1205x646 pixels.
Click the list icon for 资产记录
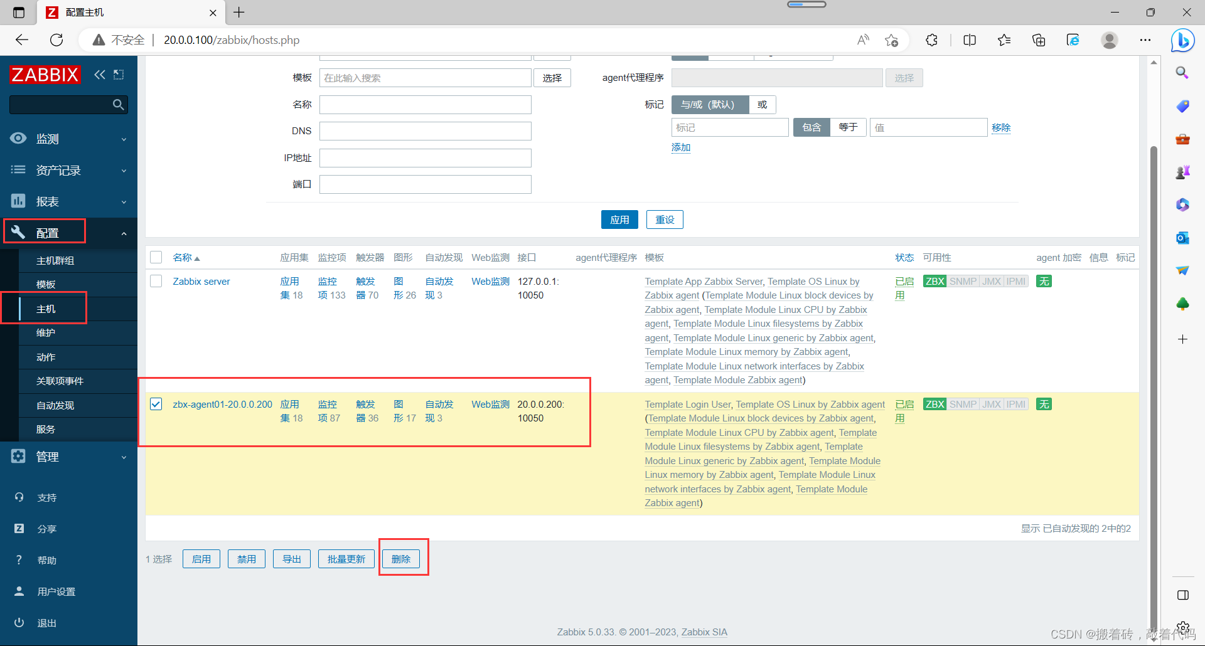tap(18, 170)
